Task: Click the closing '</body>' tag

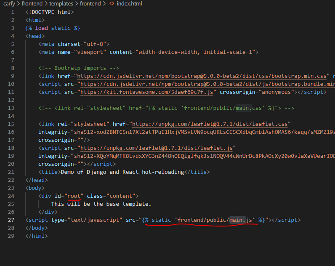Action: (x=37, y=228)
